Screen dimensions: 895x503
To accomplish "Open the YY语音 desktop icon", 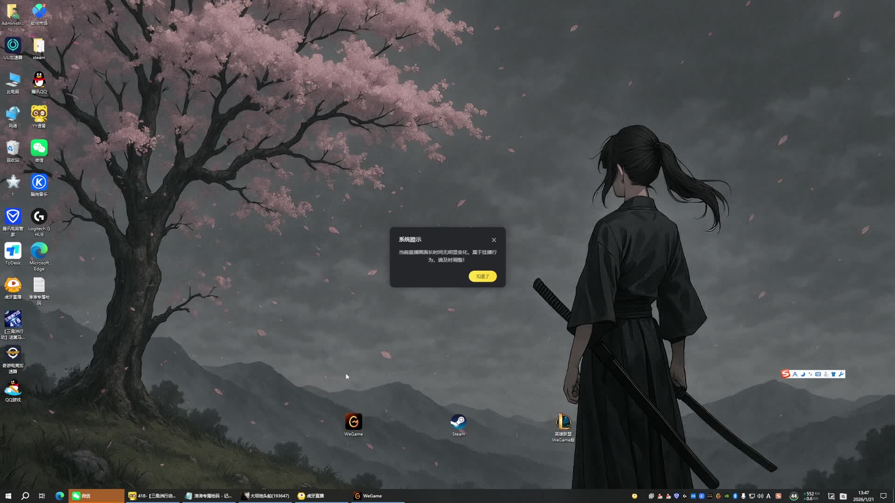I will tap(39, 114).
